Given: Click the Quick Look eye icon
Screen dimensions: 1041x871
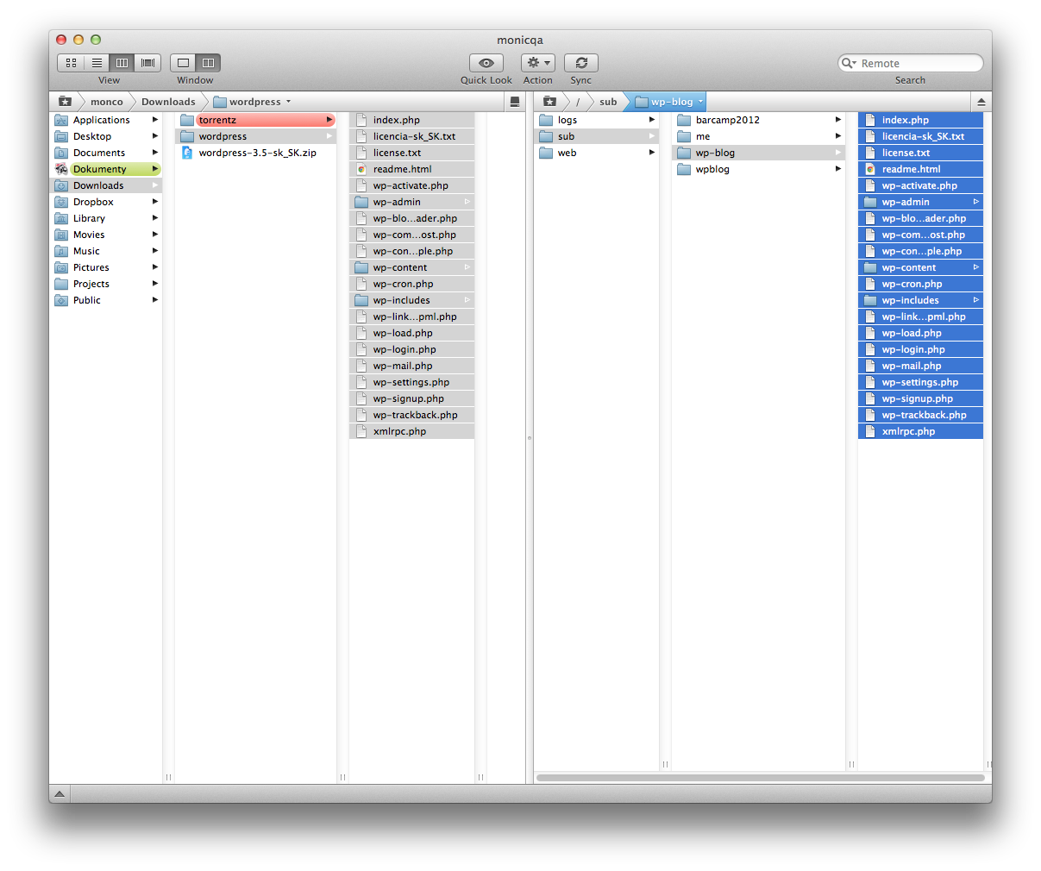Looking at the screenshot, I should [486, 63].
